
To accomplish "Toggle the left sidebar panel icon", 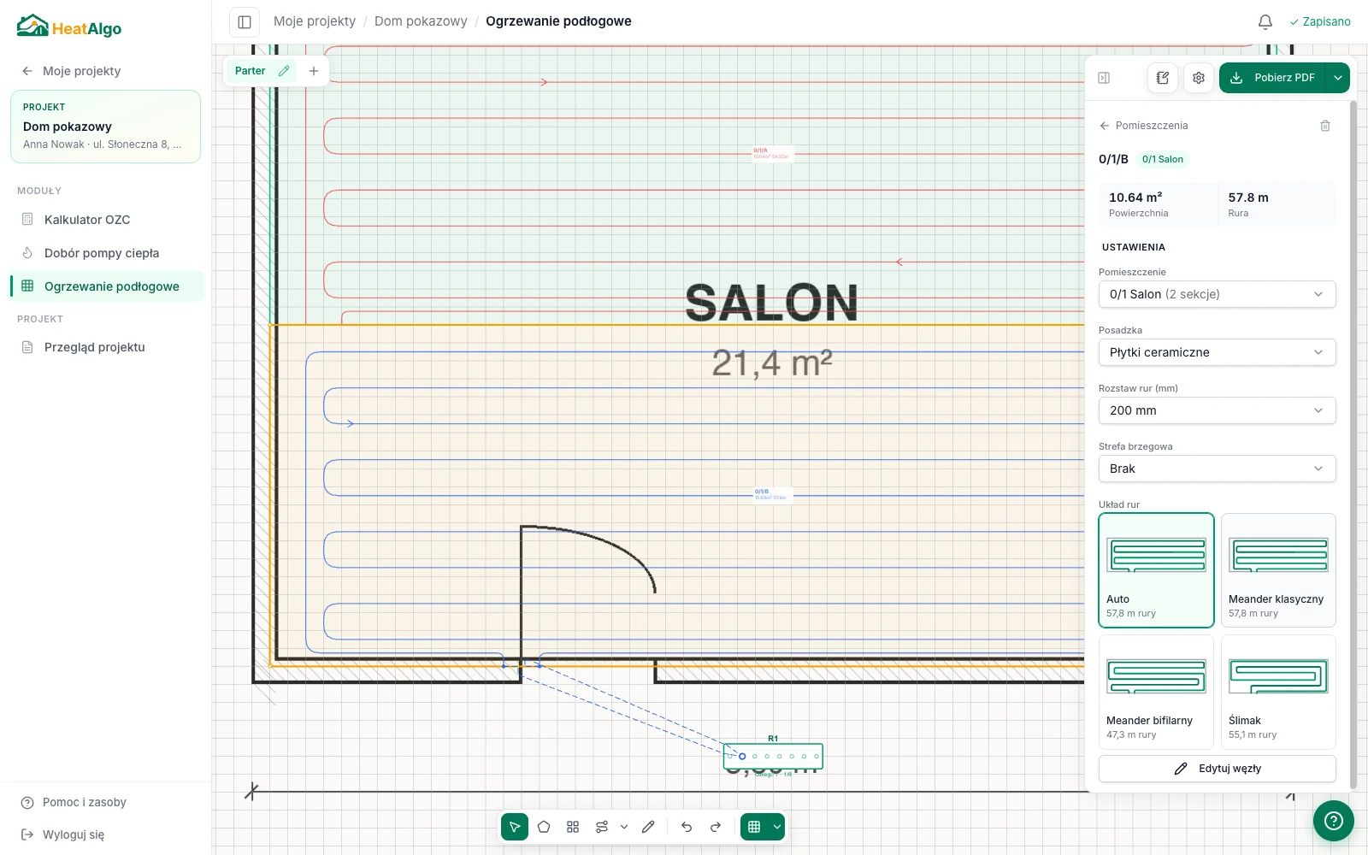I will 245,22.
